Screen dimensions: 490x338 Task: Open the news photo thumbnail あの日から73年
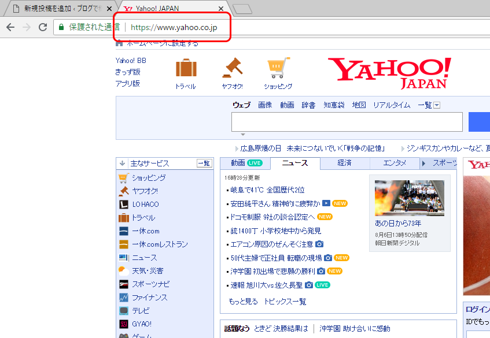tap(410, 198)
